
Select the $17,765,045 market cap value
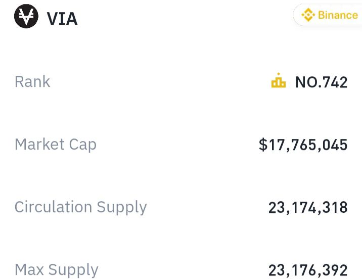pos(303,145)
